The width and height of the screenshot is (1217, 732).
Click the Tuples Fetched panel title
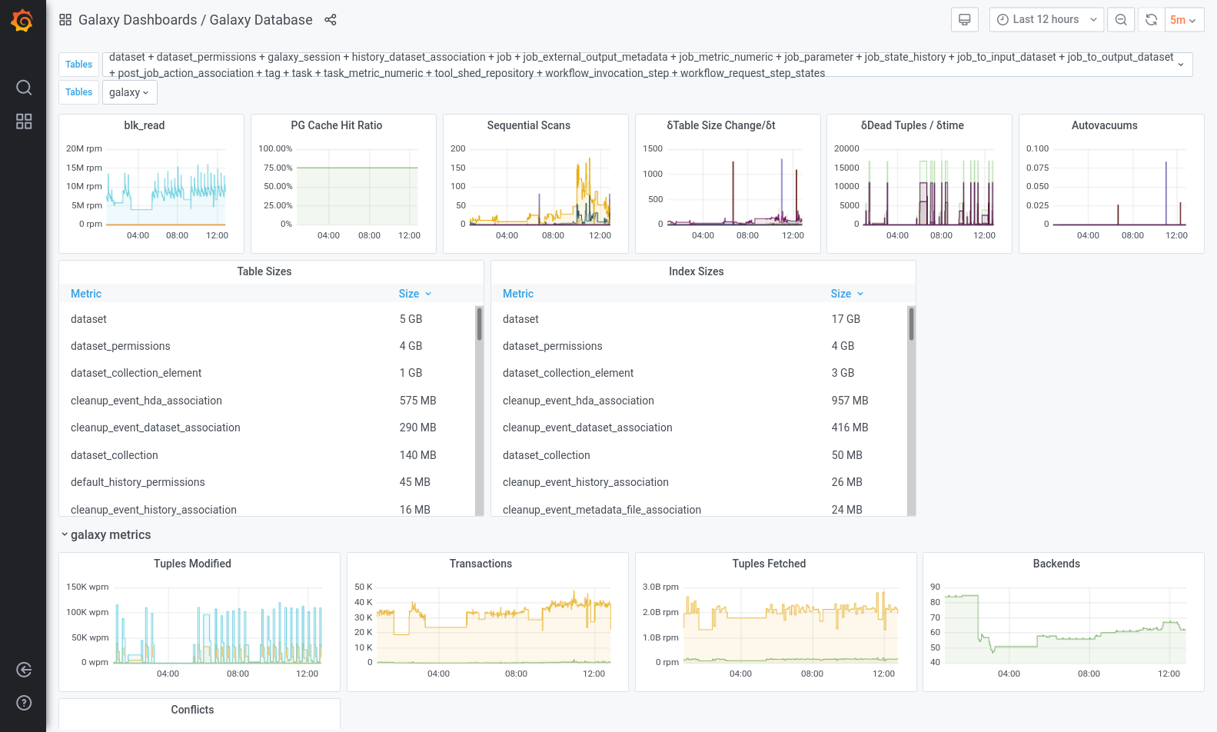pyautogui.click(x=770, y=564)
